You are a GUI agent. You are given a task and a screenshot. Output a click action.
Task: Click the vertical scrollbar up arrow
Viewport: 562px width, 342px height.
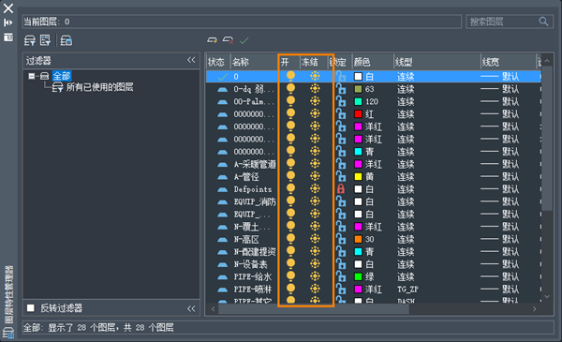pyautogui.click(x=547, y=61)
